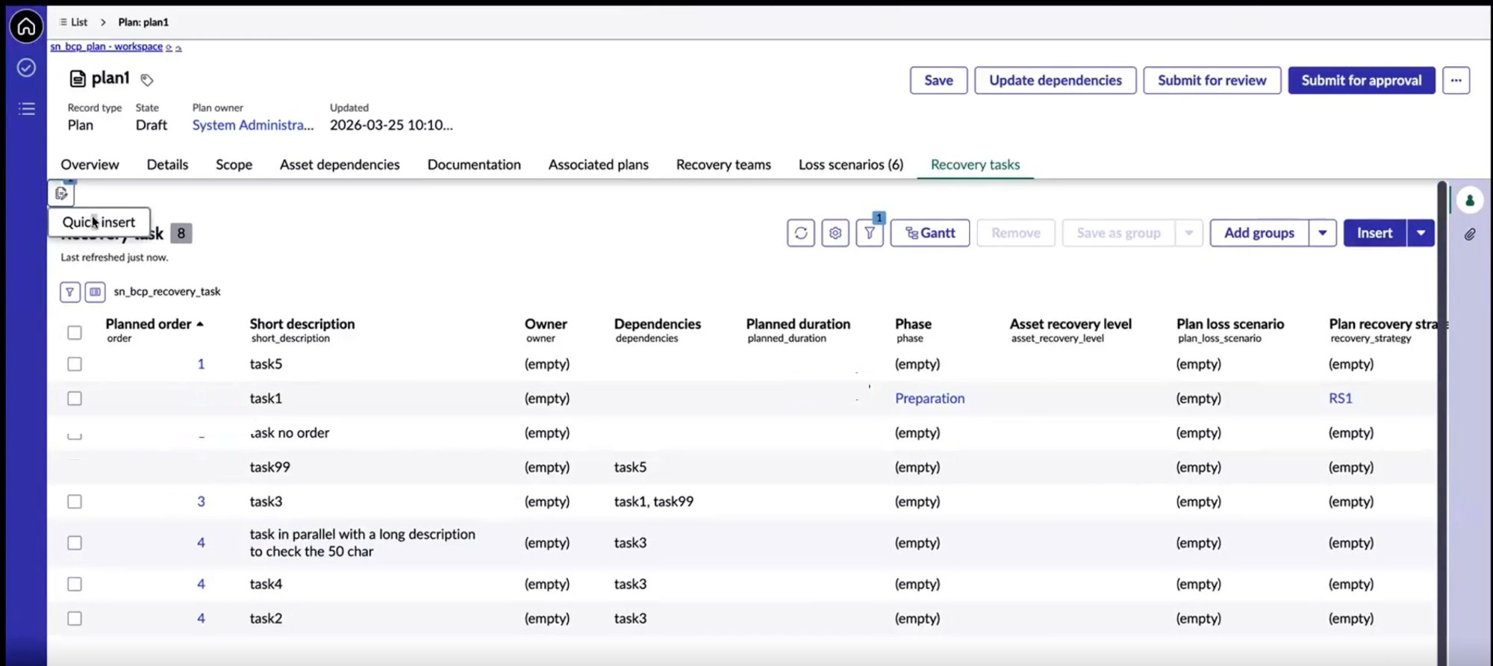This screenshot has width=1493, height=666.
Task: Refresh the recovery task list
Action: [801, 233]
